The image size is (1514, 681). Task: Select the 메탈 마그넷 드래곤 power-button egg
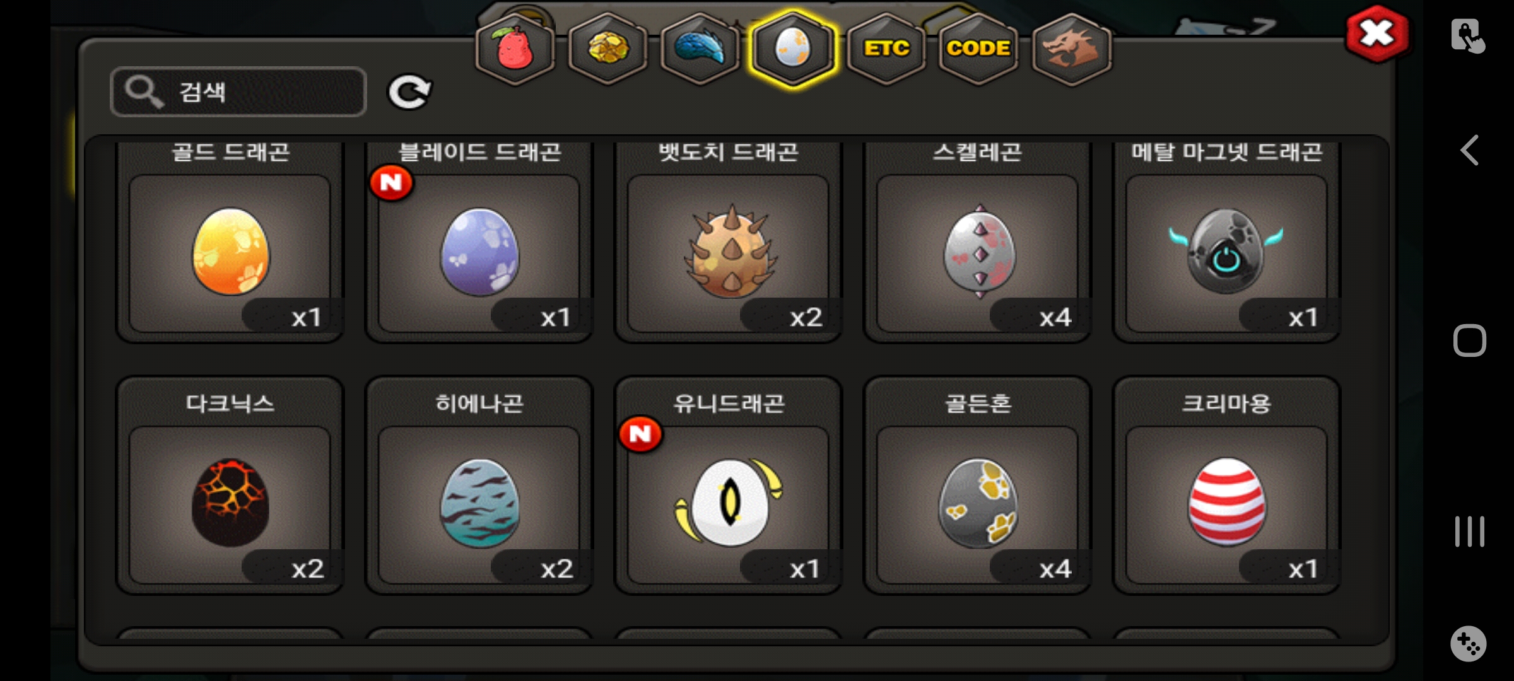point(1227,253)
